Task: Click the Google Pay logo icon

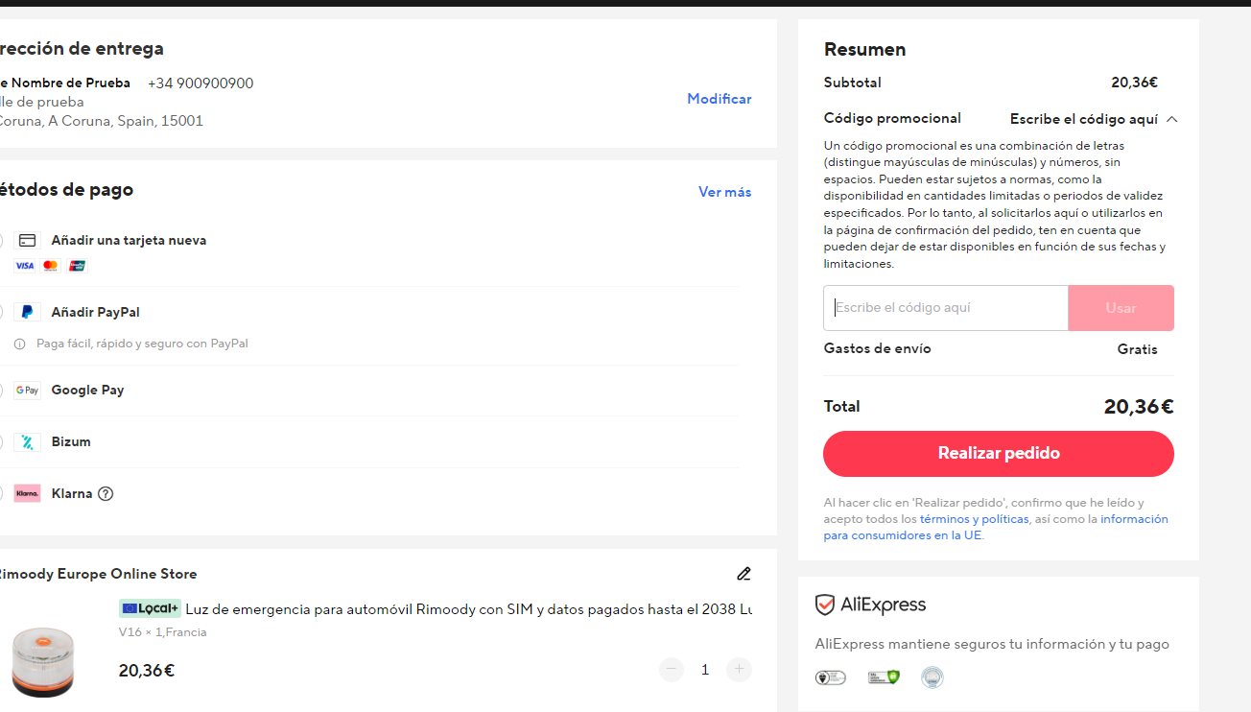Action: coord(28,391)
